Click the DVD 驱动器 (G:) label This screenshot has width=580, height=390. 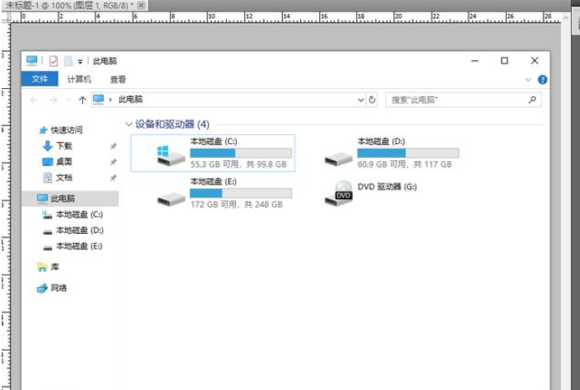[x=387, y=187]
